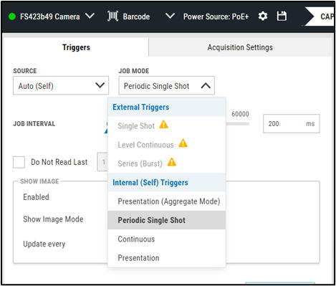This screenshot has width=336, height=286.
Task: Expand the FS423b49 Camera dropdown chevron
Action: pyautogui.click(x=90, y=16)
